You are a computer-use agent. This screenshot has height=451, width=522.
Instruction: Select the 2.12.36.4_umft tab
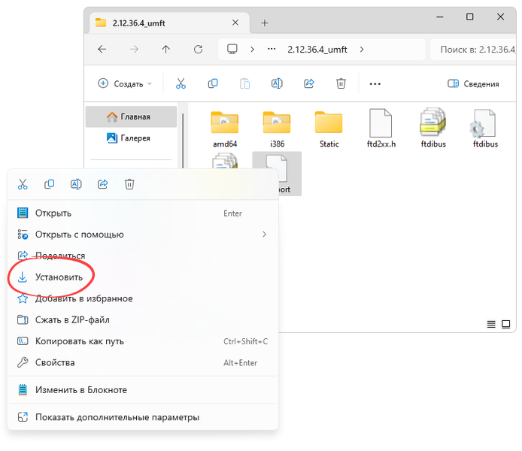[x=169, y=23]
